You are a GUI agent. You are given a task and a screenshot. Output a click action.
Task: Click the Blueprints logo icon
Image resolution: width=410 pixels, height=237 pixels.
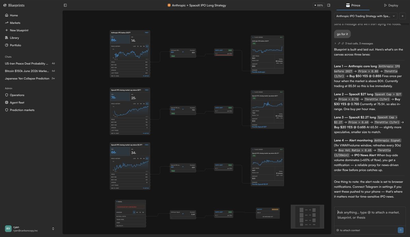tap(5, 5)
